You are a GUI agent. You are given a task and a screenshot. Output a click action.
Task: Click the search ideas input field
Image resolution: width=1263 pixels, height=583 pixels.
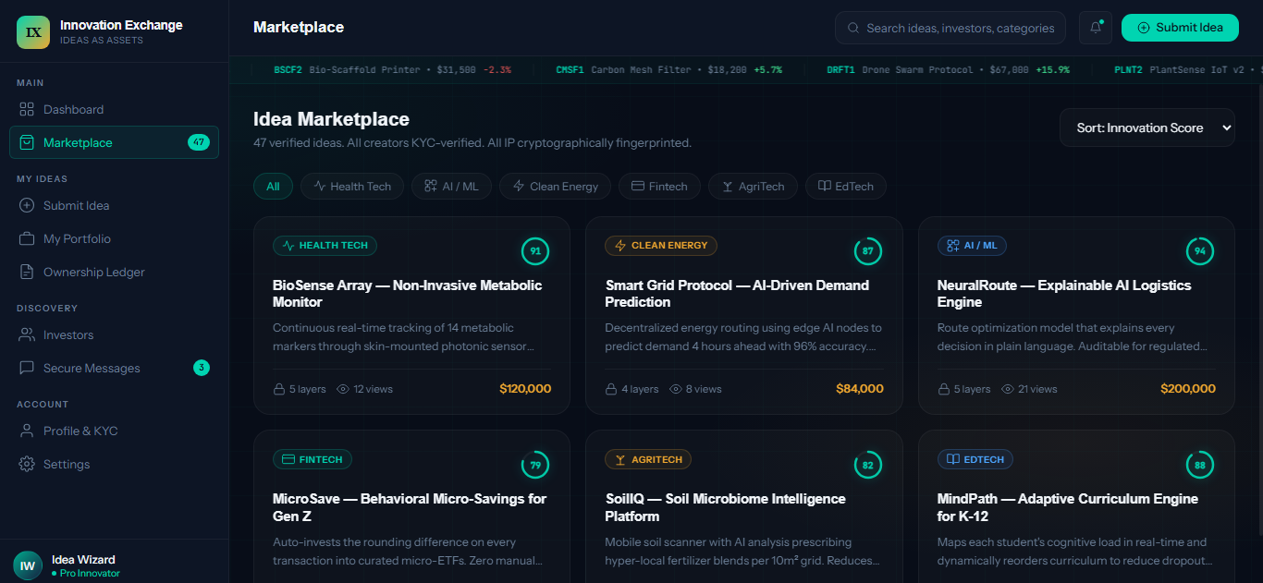(x=950, y=28)
